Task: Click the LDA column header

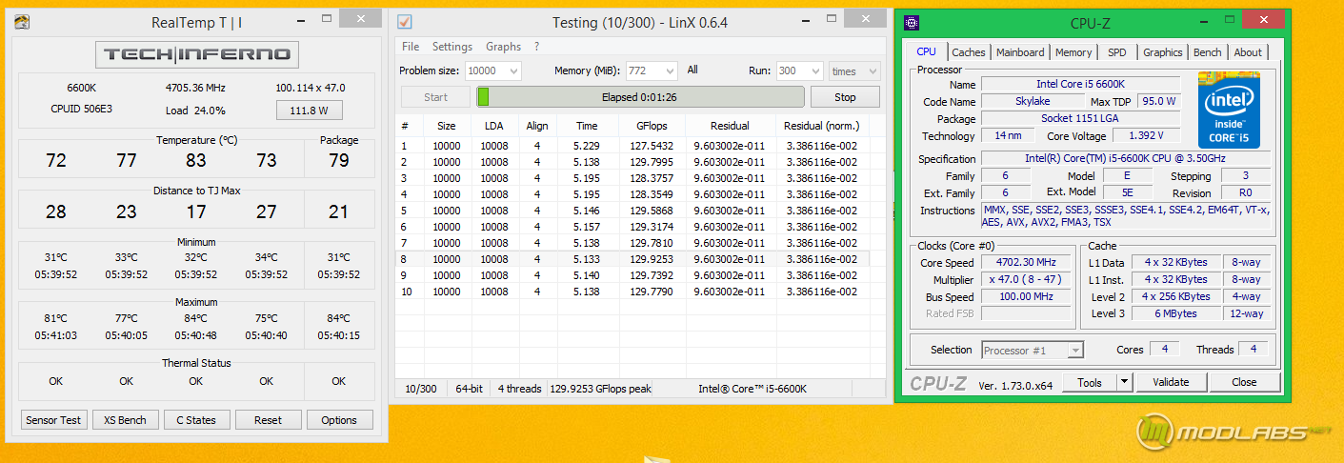Action: click(493, 126)
